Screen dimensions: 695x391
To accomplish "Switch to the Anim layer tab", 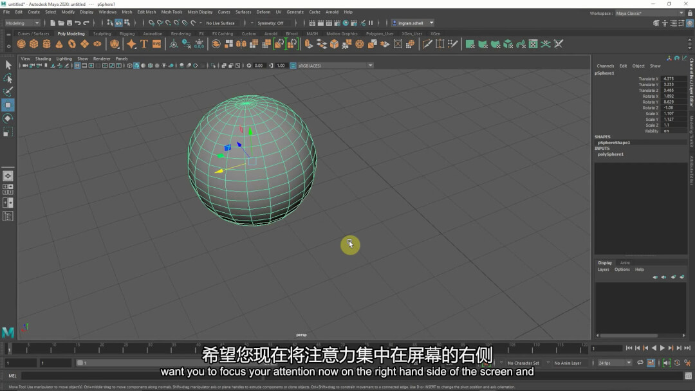I will pos(625,262).
